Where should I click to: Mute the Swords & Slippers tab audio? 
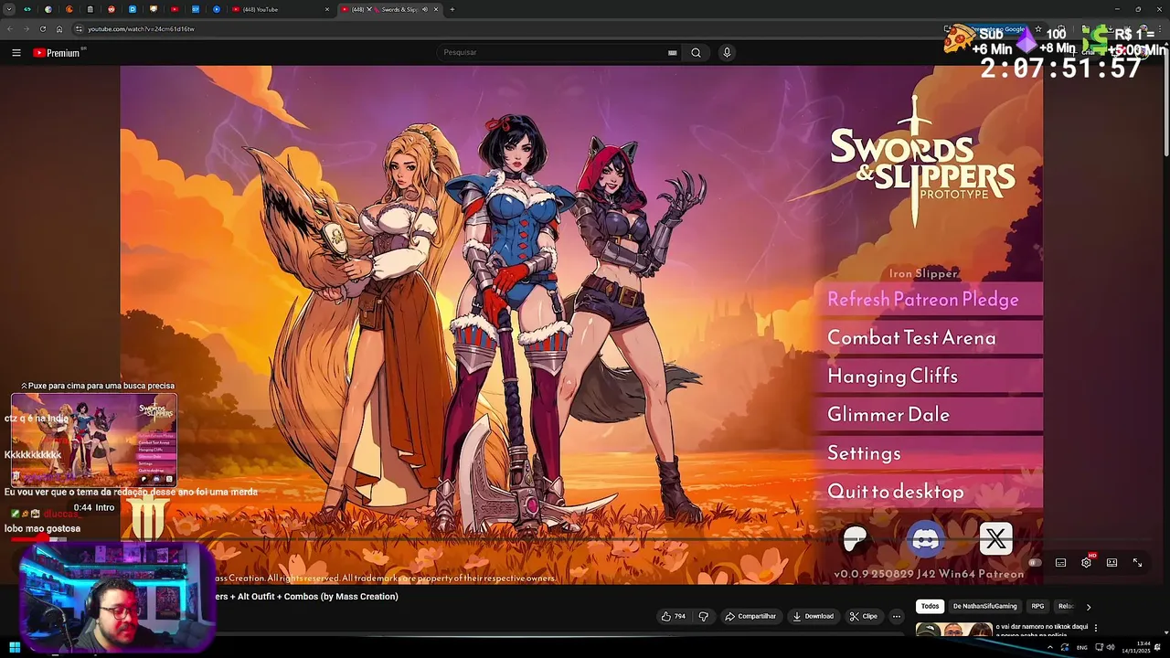425,9
